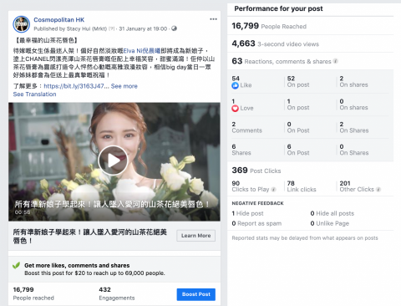Click the 31 January at 19:00 timestamp
401x306 pixels.
click(x=143, y=28)
